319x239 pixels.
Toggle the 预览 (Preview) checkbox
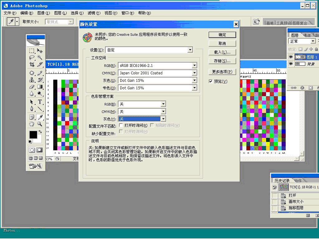[211, 82]
